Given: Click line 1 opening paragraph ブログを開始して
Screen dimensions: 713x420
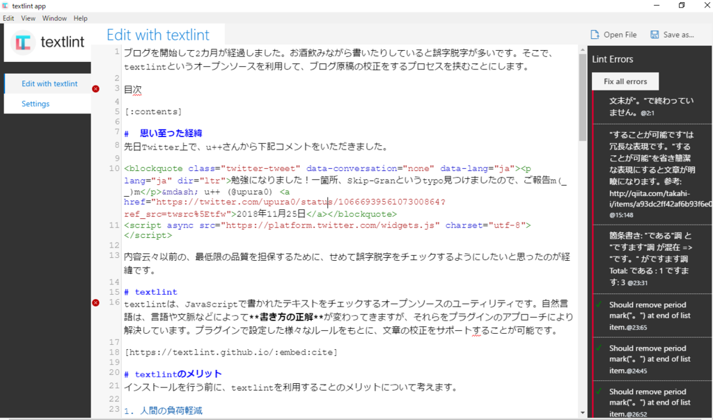Looking at the screenshot, I should [x=339, y=60].
